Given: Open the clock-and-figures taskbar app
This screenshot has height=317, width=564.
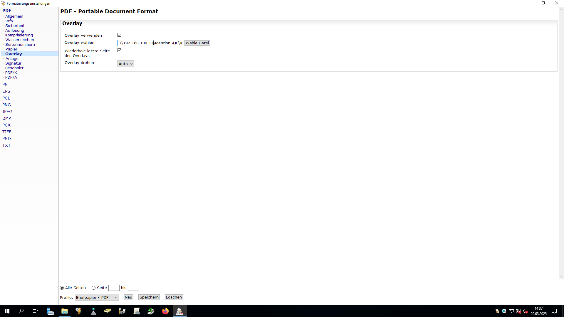Looking at the screenshot, I should tap(79, 311).
